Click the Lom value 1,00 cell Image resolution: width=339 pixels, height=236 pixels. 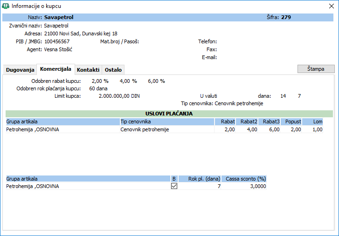(312, 129)
